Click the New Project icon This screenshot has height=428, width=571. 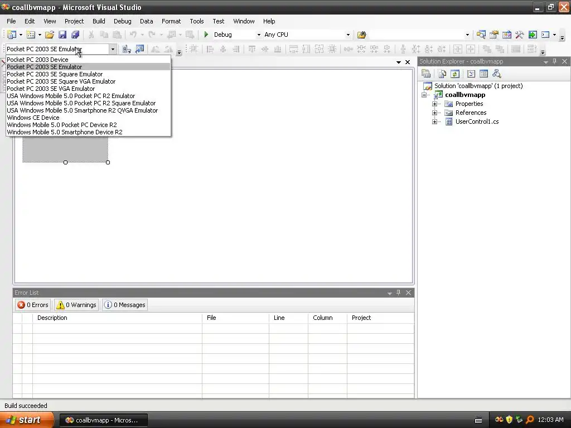coord(12,35)
